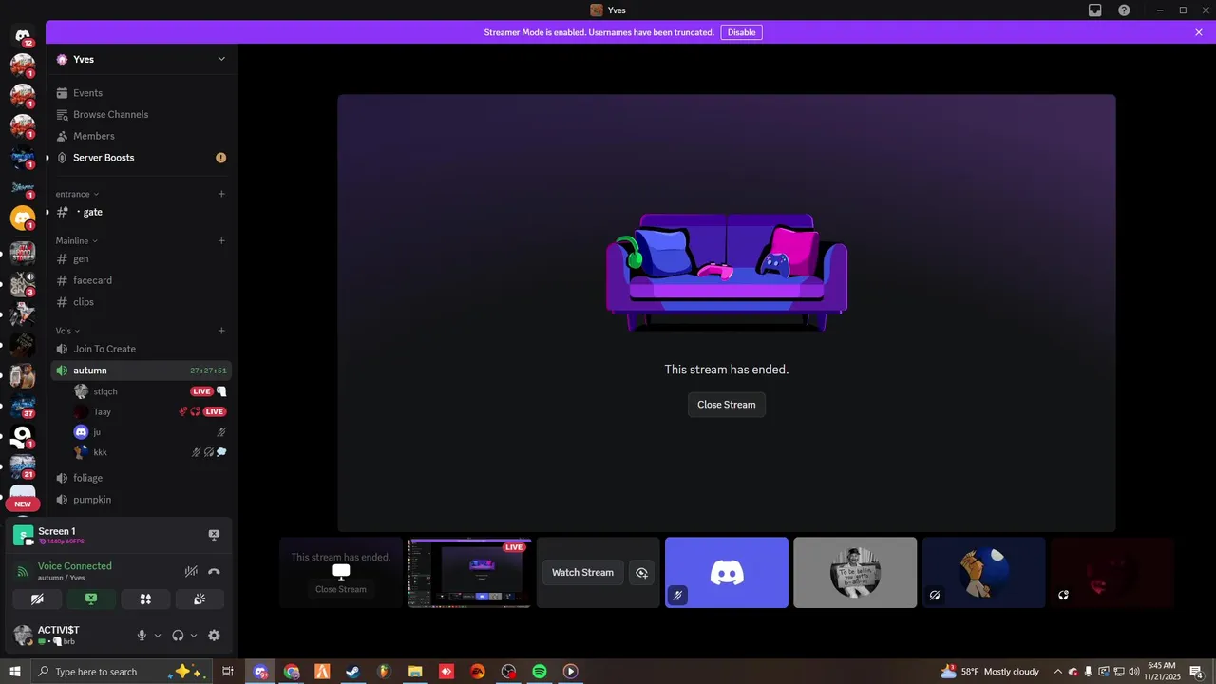Open microphone input options chevron
The height and width of the screenshot is (684, 1216).
pyautogui.click(x=158, y=636)
